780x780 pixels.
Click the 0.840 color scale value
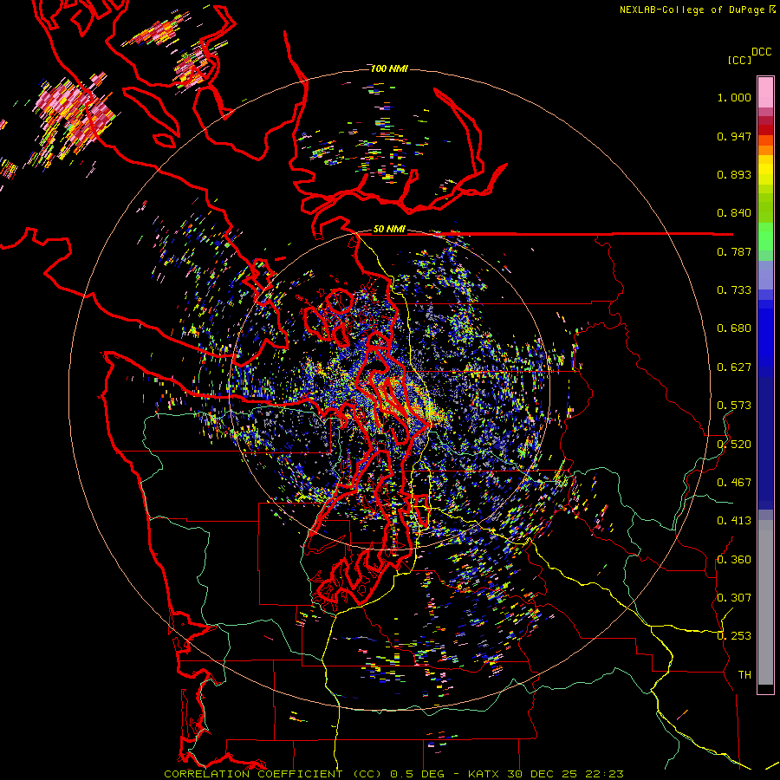point(734,213)
